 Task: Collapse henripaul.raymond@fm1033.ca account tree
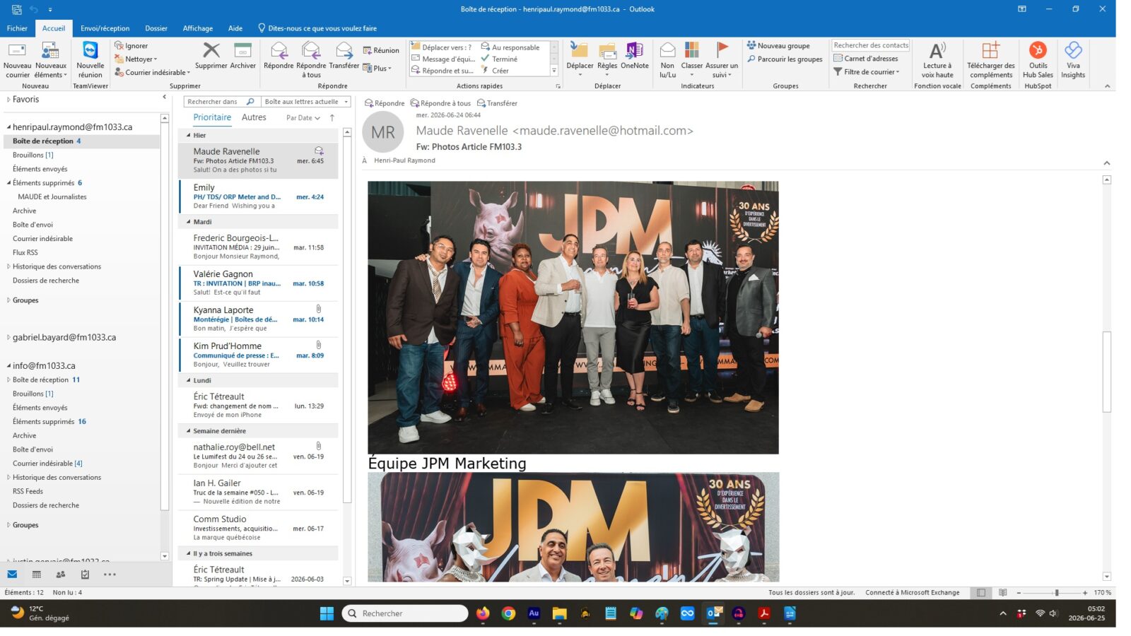tap(8, 127)
